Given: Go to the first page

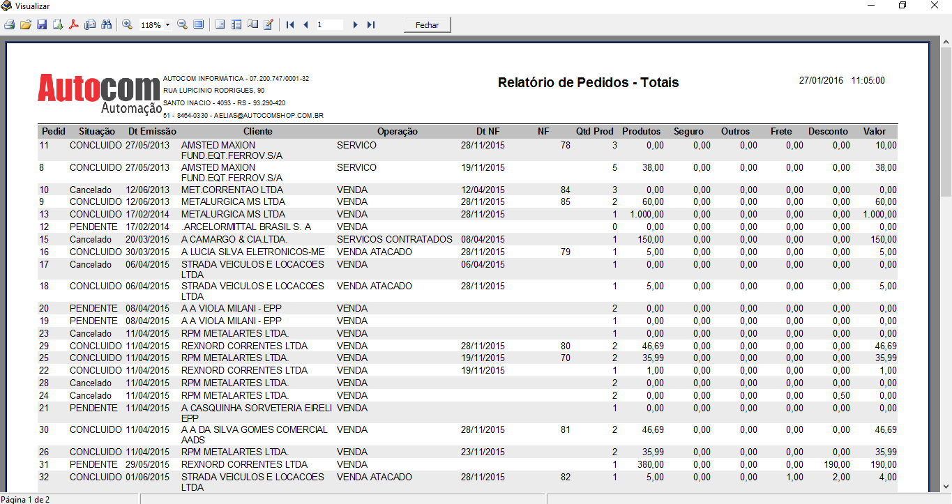Looking at the screenshot, I should 290,25.
